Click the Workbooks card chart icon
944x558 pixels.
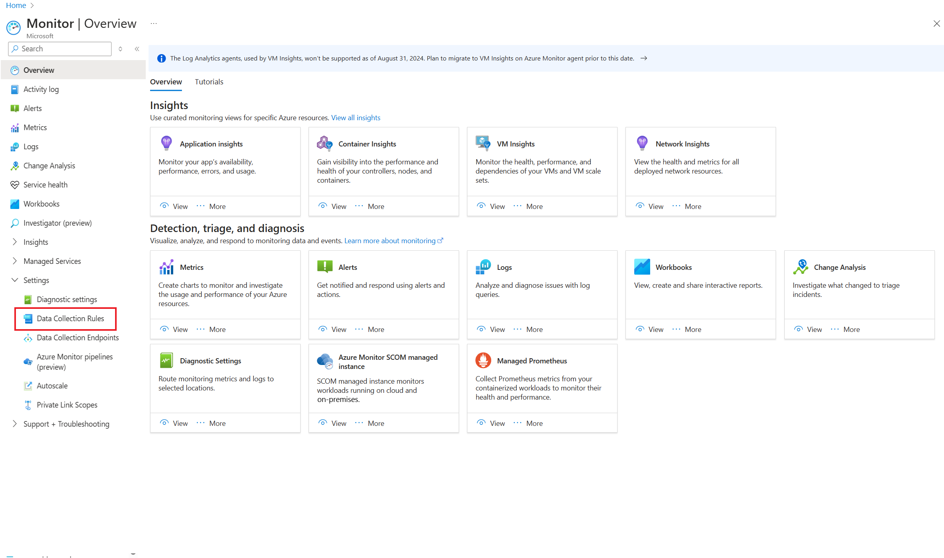click(x=642, y=267)
